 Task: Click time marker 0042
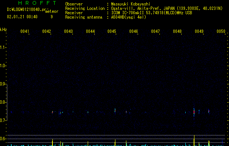pos(47,31)
